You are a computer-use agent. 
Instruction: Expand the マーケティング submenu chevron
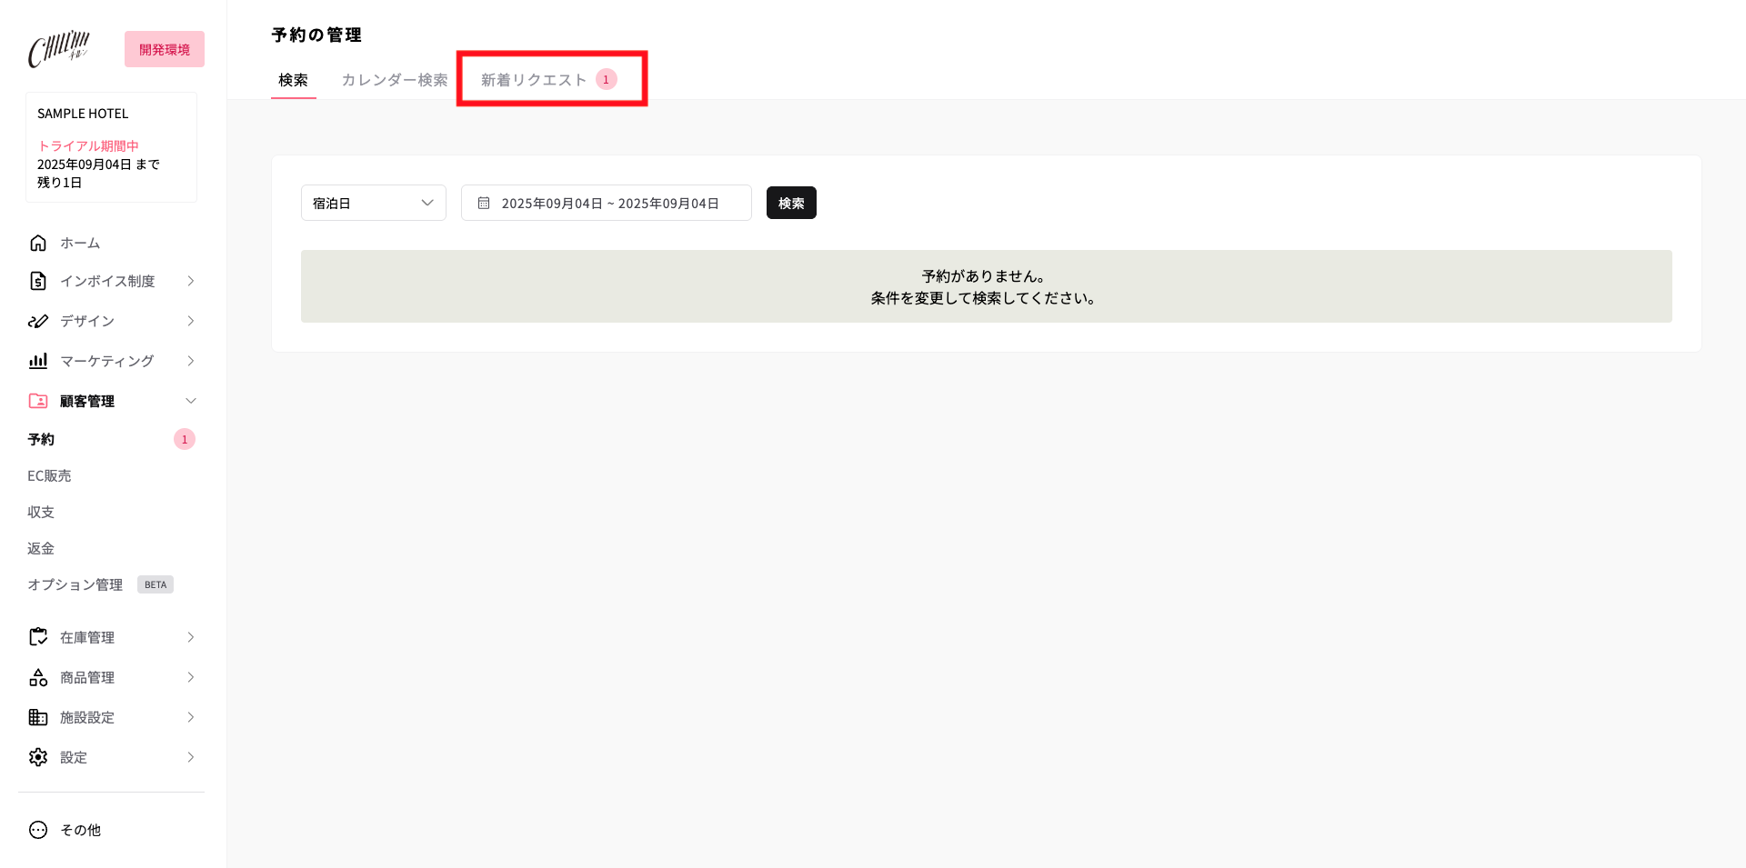pos(191,361)
